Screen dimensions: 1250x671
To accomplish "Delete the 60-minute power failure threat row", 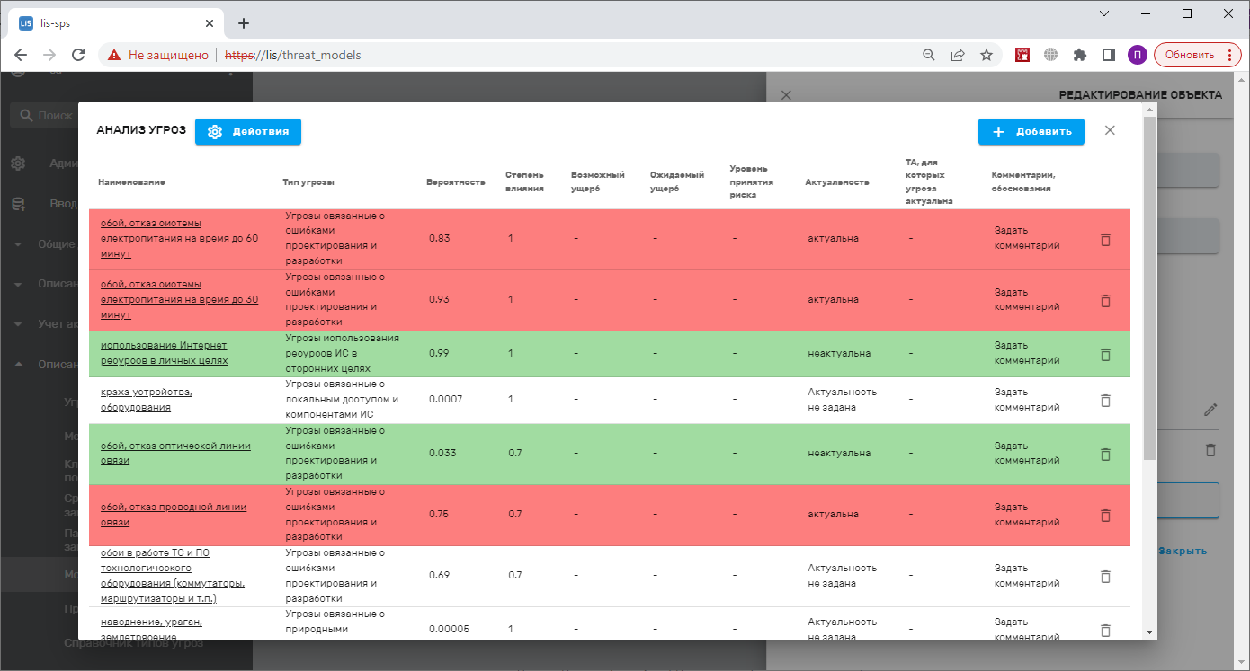I will pos(1106,240).
